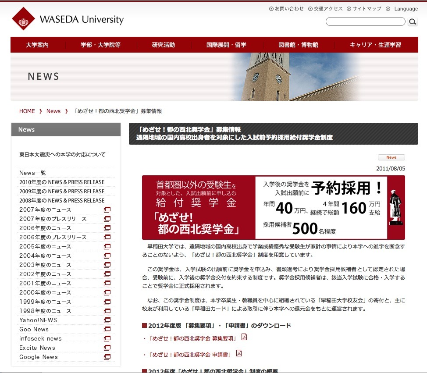Click external-window icon for Yahoo!NEWS
Viewport: 427px width, 373px height.
tap(107, 320)
